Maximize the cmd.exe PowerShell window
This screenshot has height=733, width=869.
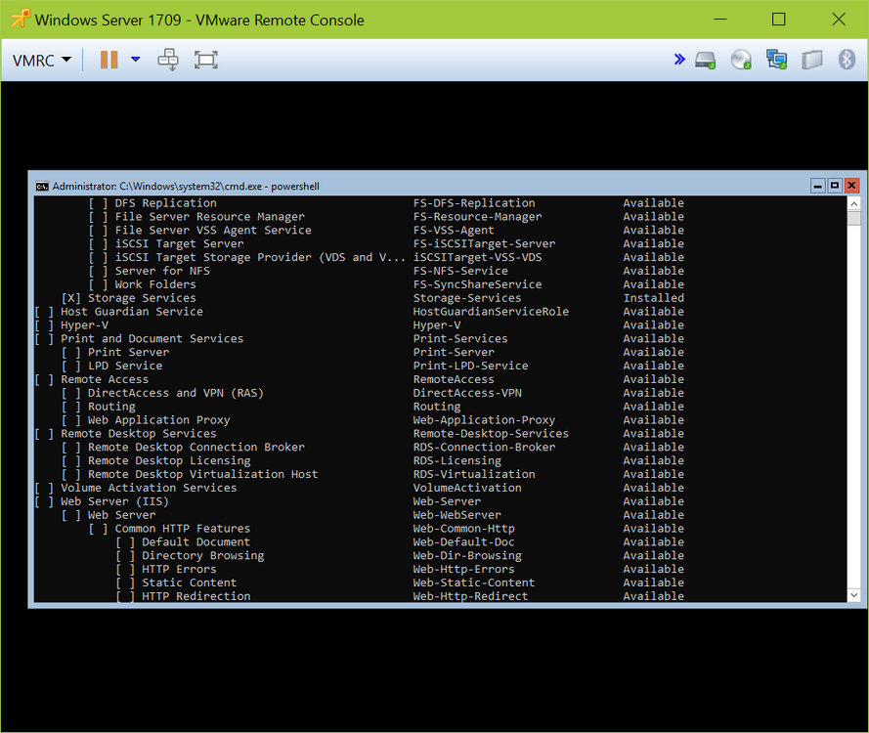click(835, 186)
